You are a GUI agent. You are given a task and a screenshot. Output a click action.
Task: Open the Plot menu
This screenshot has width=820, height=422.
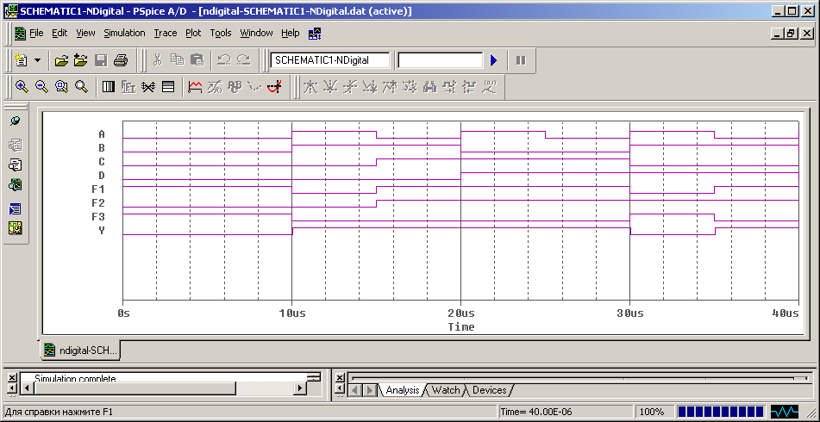coord(193,33)
